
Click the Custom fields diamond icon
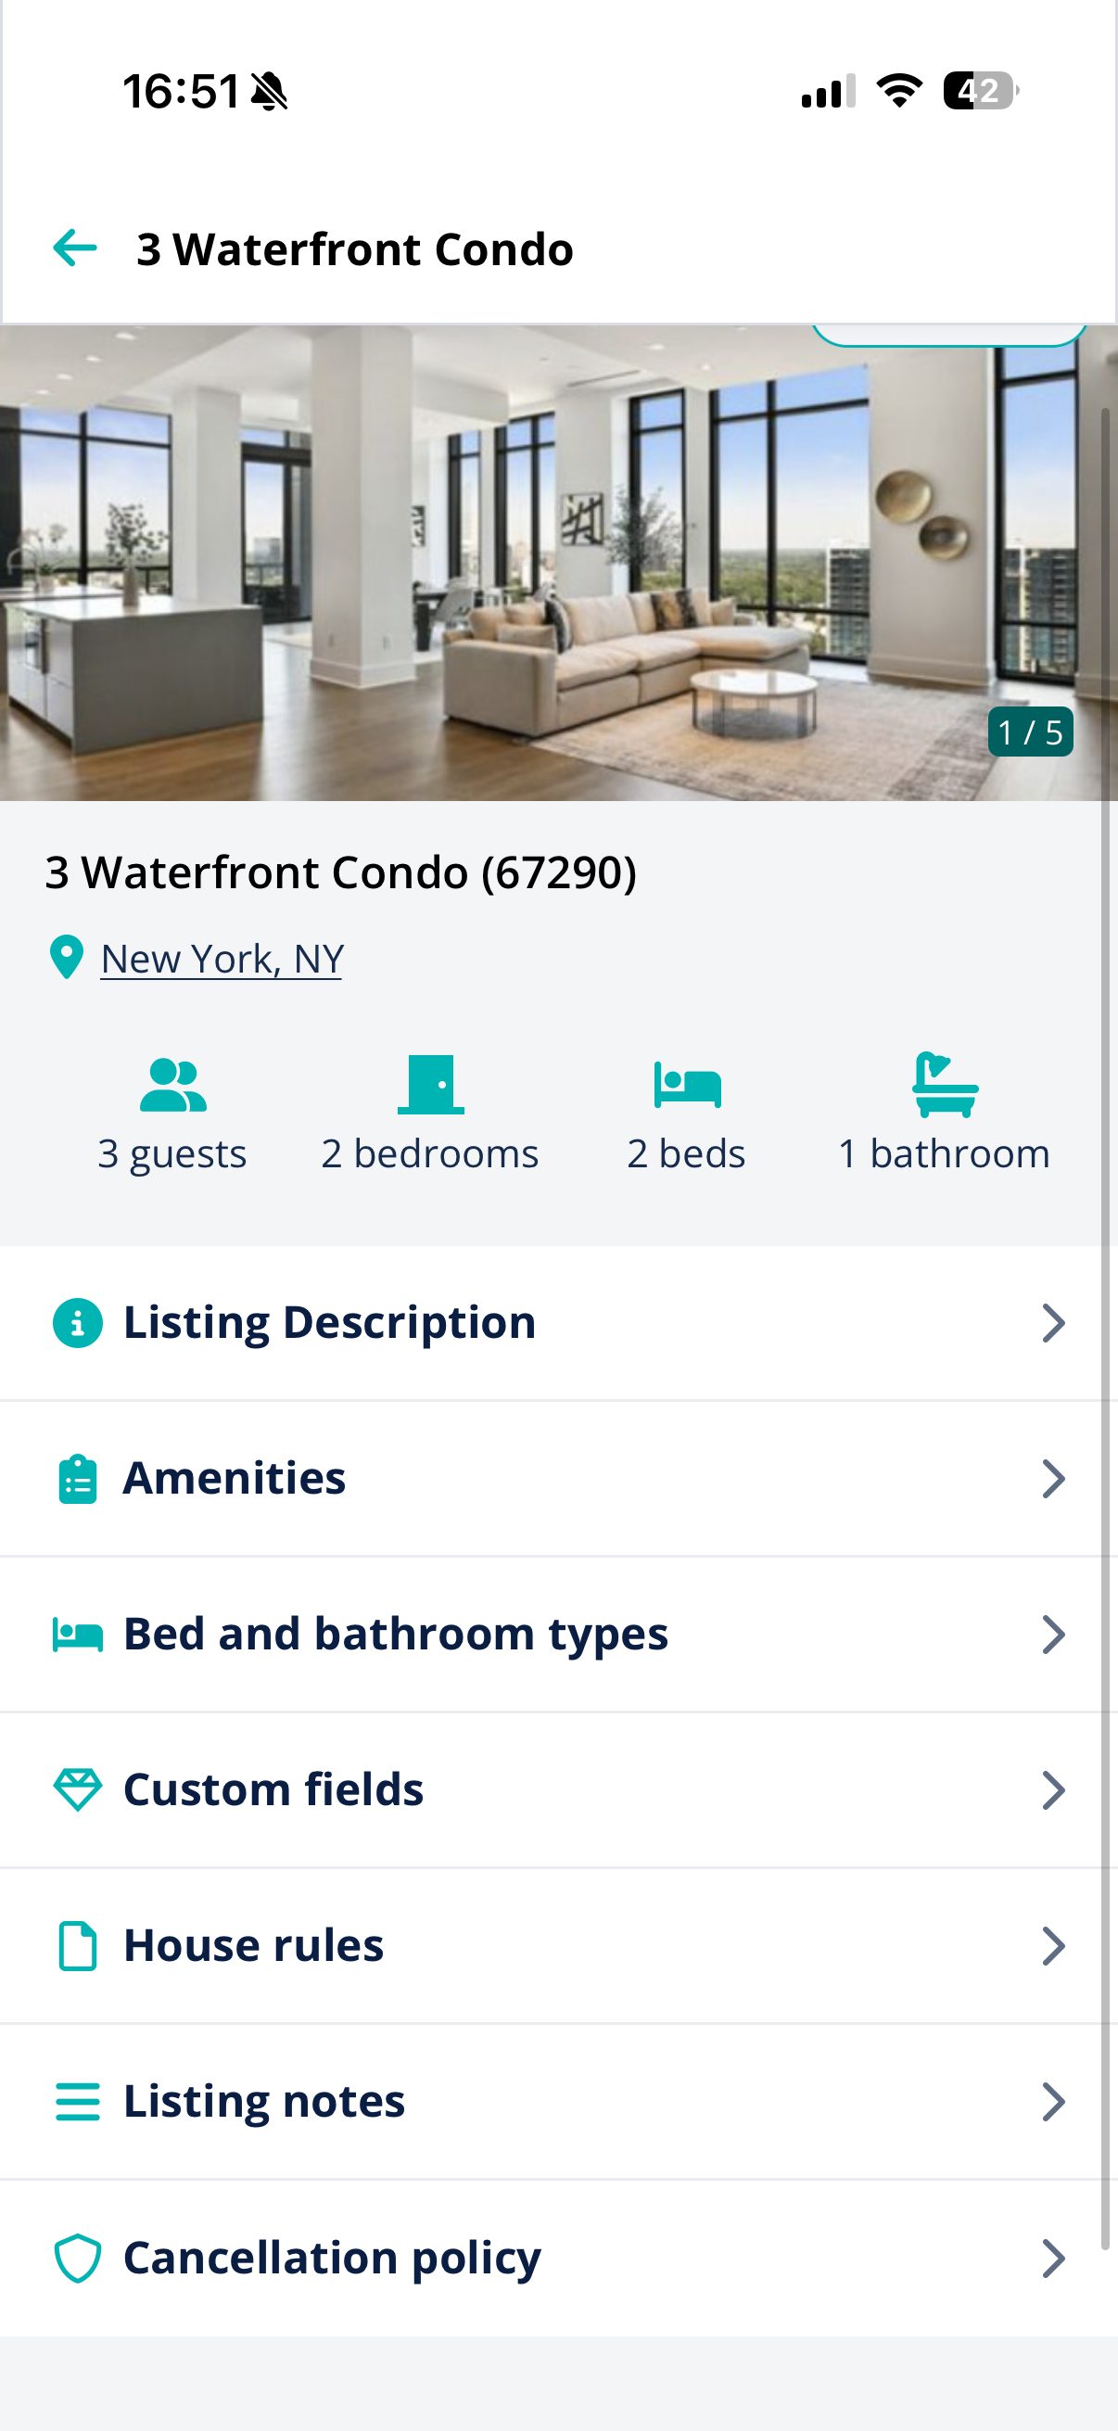77,1789
